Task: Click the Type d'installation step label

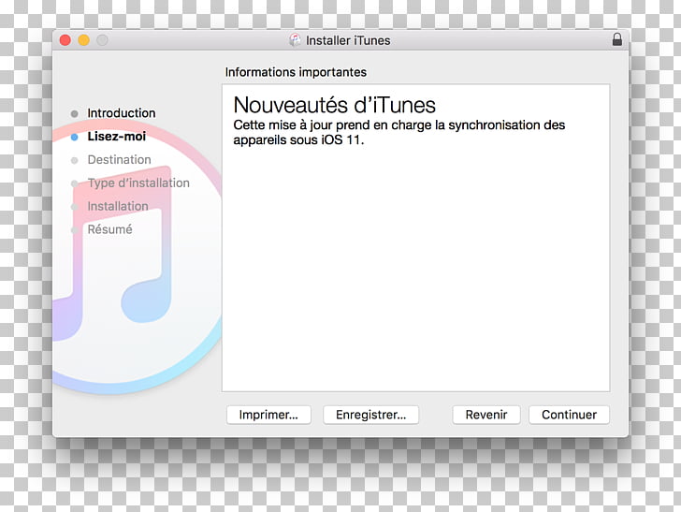Action: [x=138, y=183]
